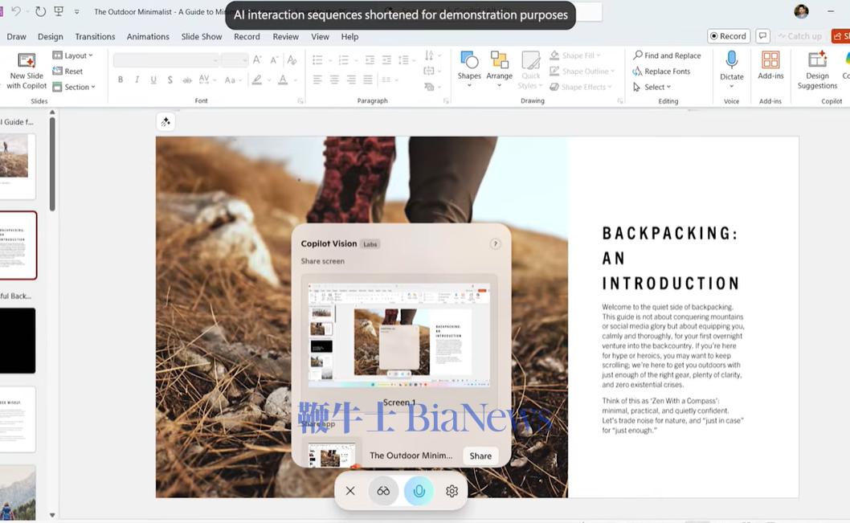Open the Add-ins button
Viewport: 850px width, 523px height.
pyautogui.click(x=770, y=66)
